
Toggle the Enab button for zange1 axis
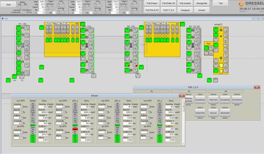pos(33,109)
